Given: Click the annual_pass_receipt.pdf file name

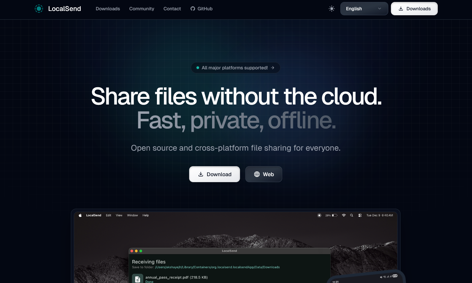Looking at the screenshot, I should (177, 277).
